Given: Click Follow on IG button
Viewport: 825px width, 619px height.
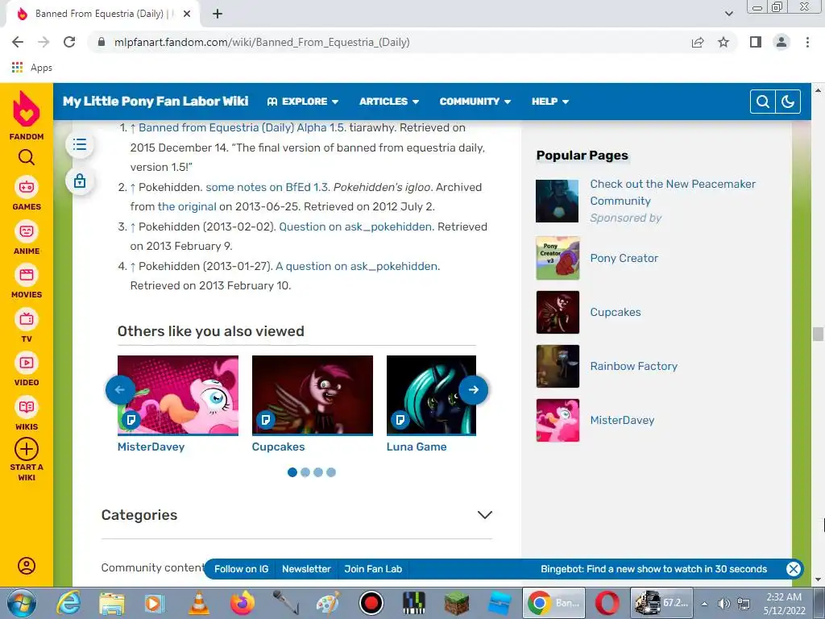Looking at the screenshot, I should [241, 569].
